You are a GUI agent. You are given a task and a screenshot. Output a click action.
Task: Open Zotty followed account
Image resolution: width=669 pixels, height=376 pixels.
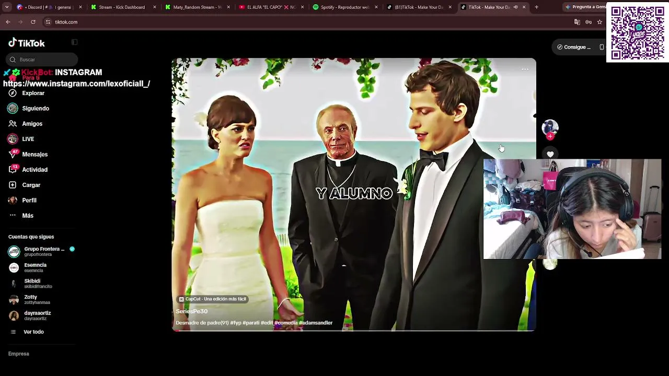coord(37,300)
